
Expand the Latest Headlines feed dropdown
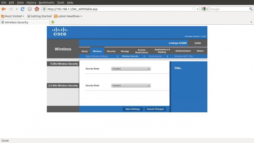coord(68,16)
